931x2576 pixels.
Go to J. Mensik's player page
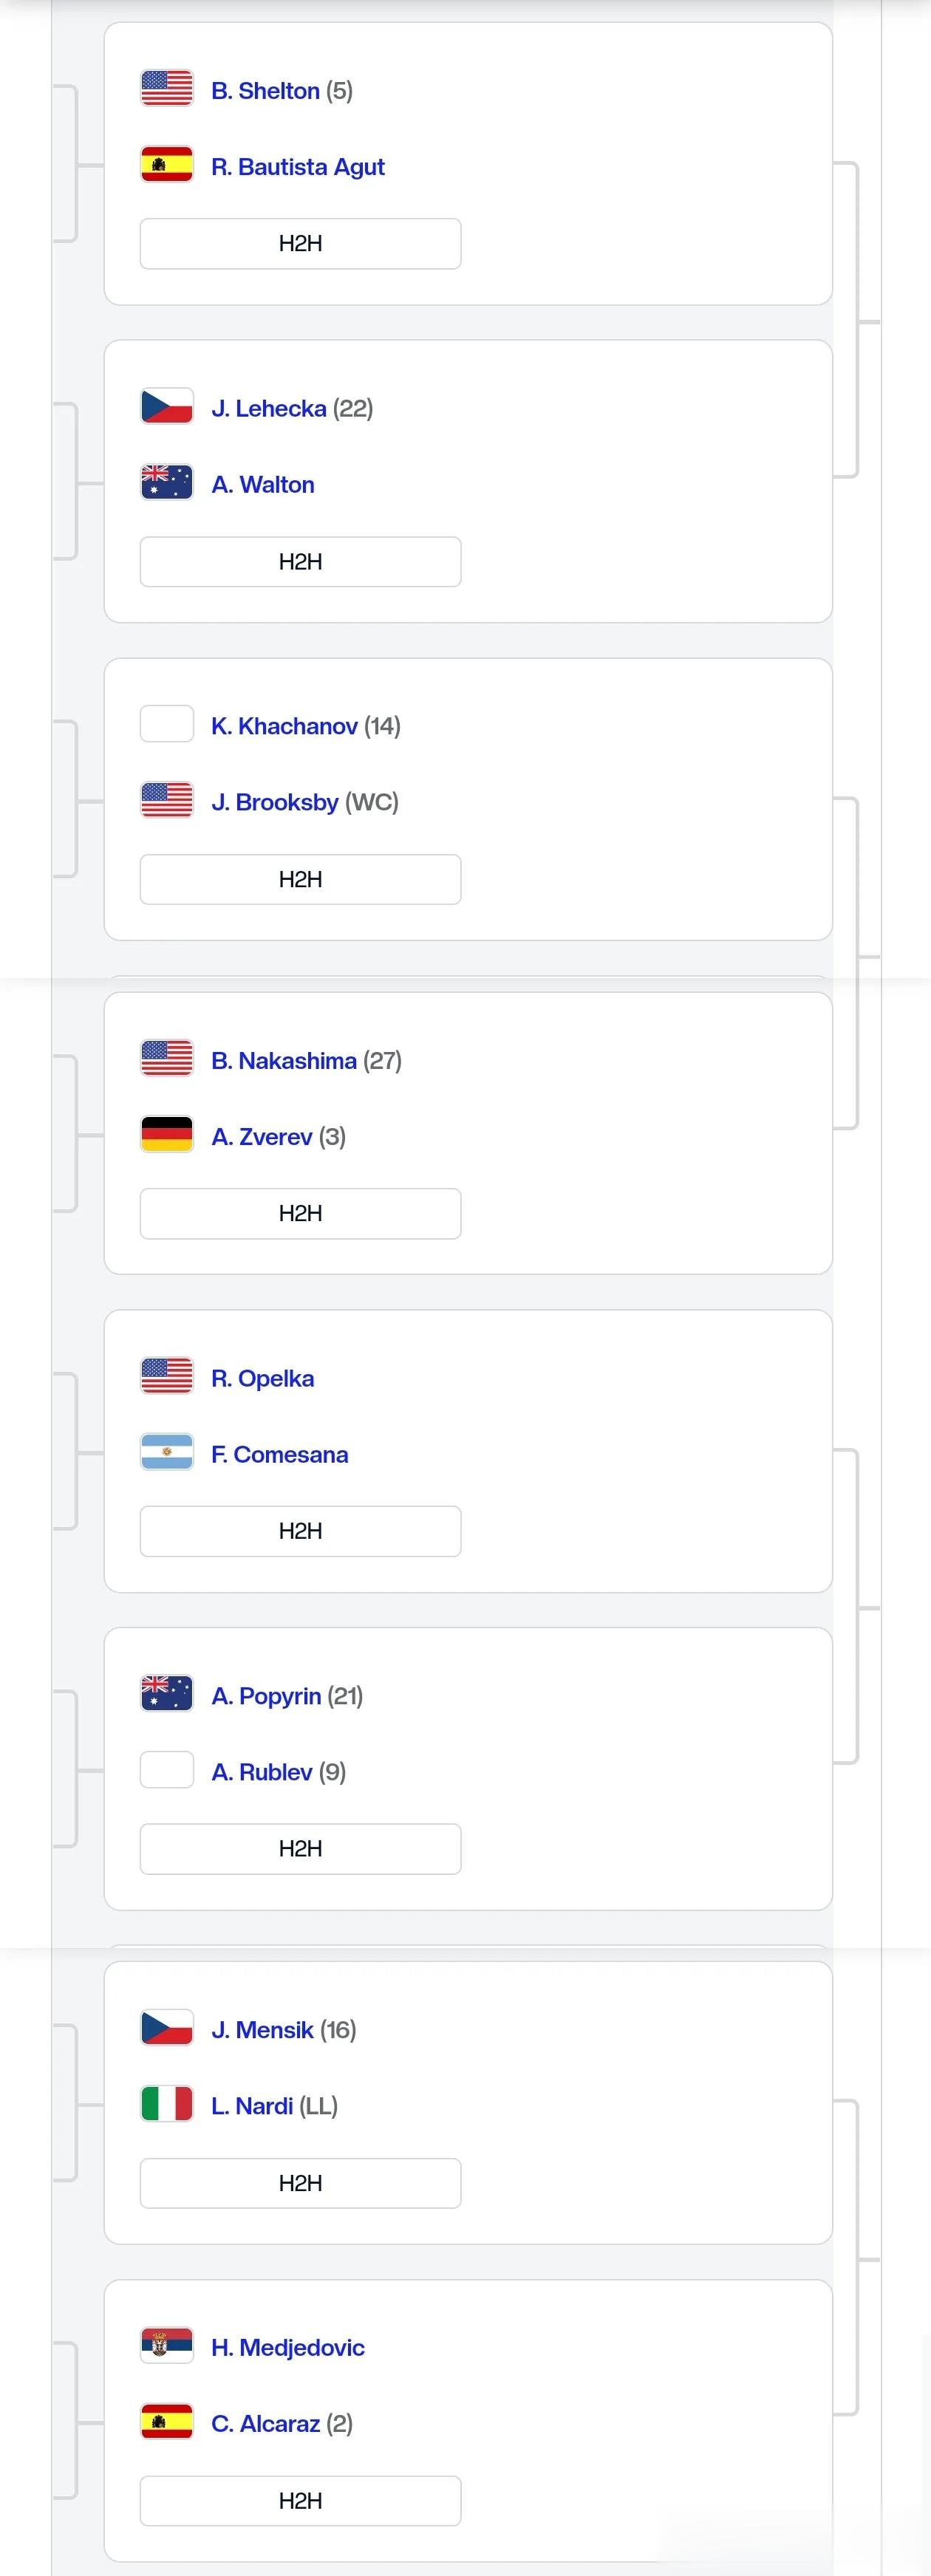point(262,2030)
